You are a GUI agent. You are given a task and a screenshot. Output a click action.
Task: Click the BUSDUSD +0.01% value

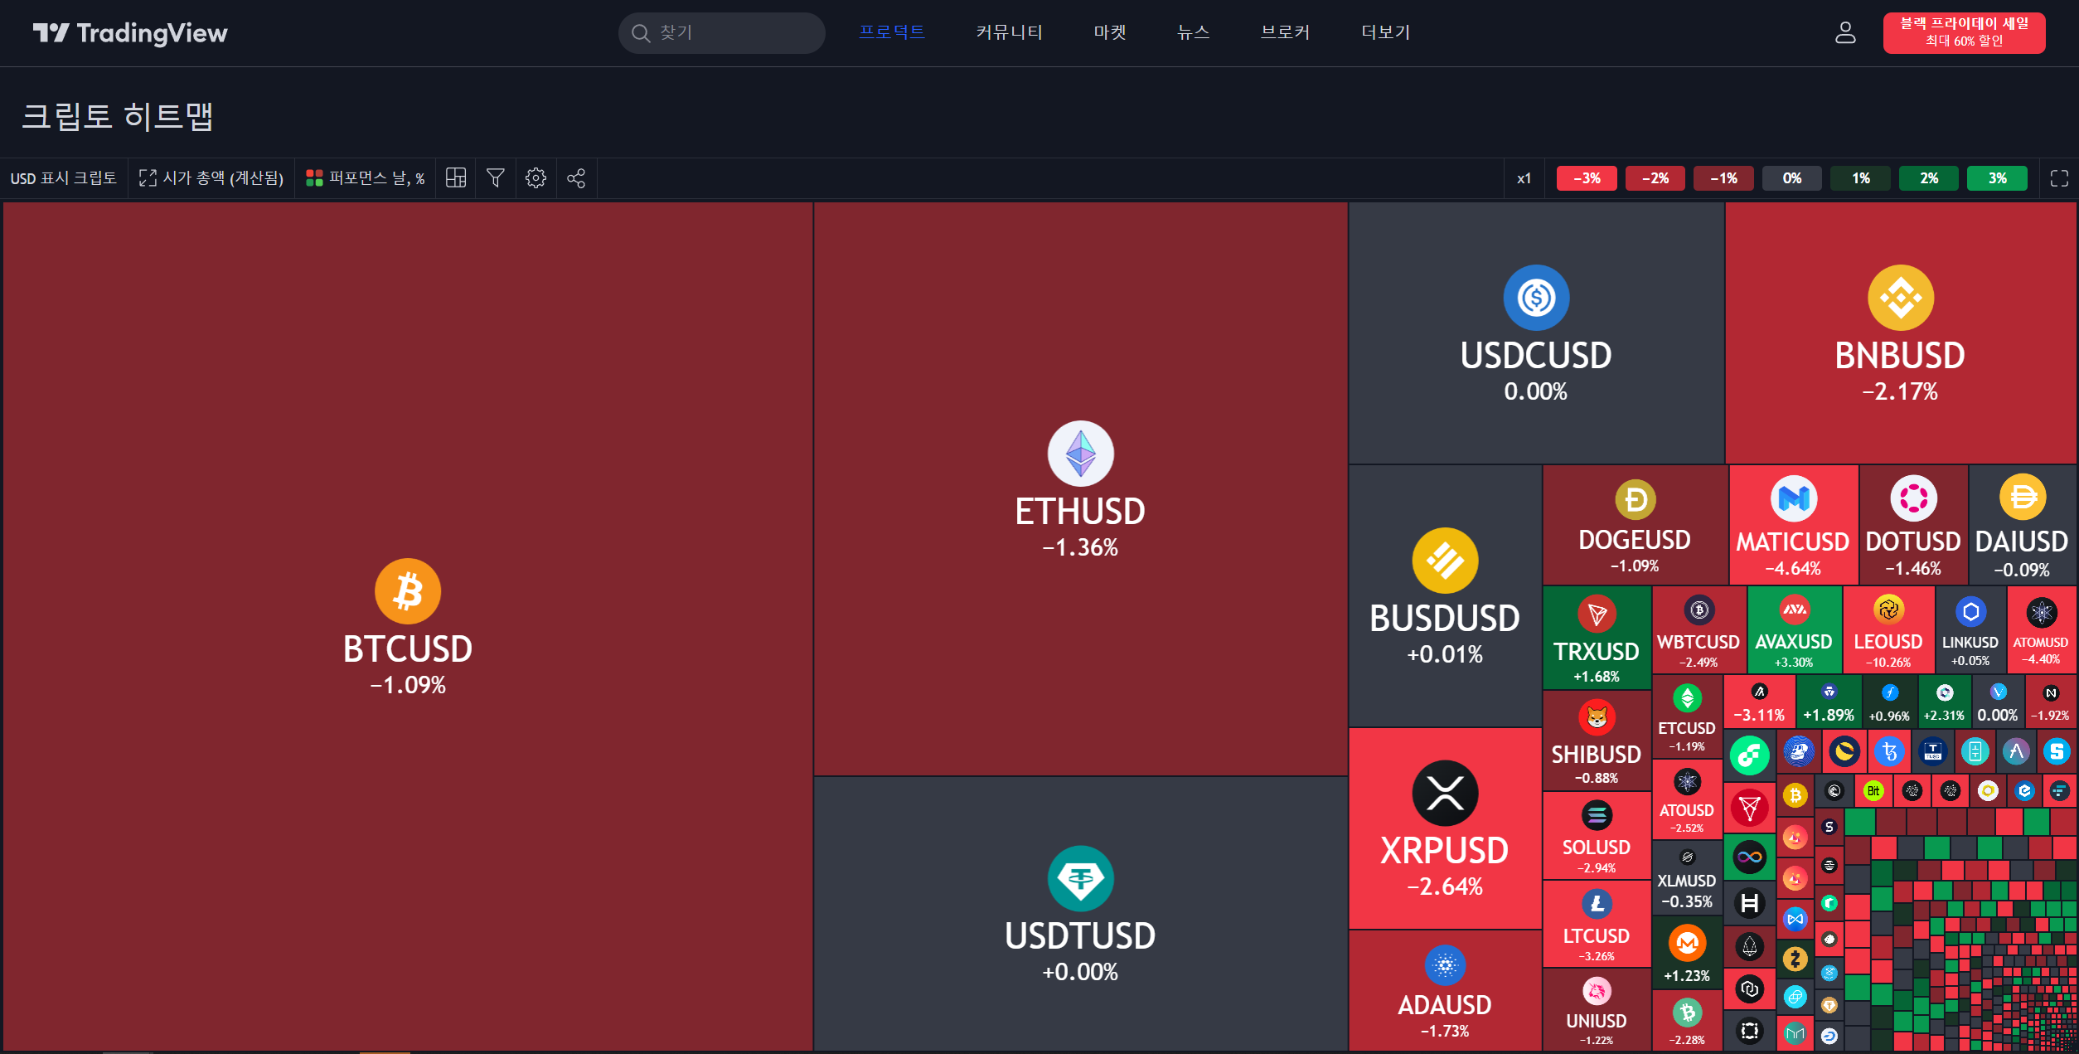point(1445,654)
